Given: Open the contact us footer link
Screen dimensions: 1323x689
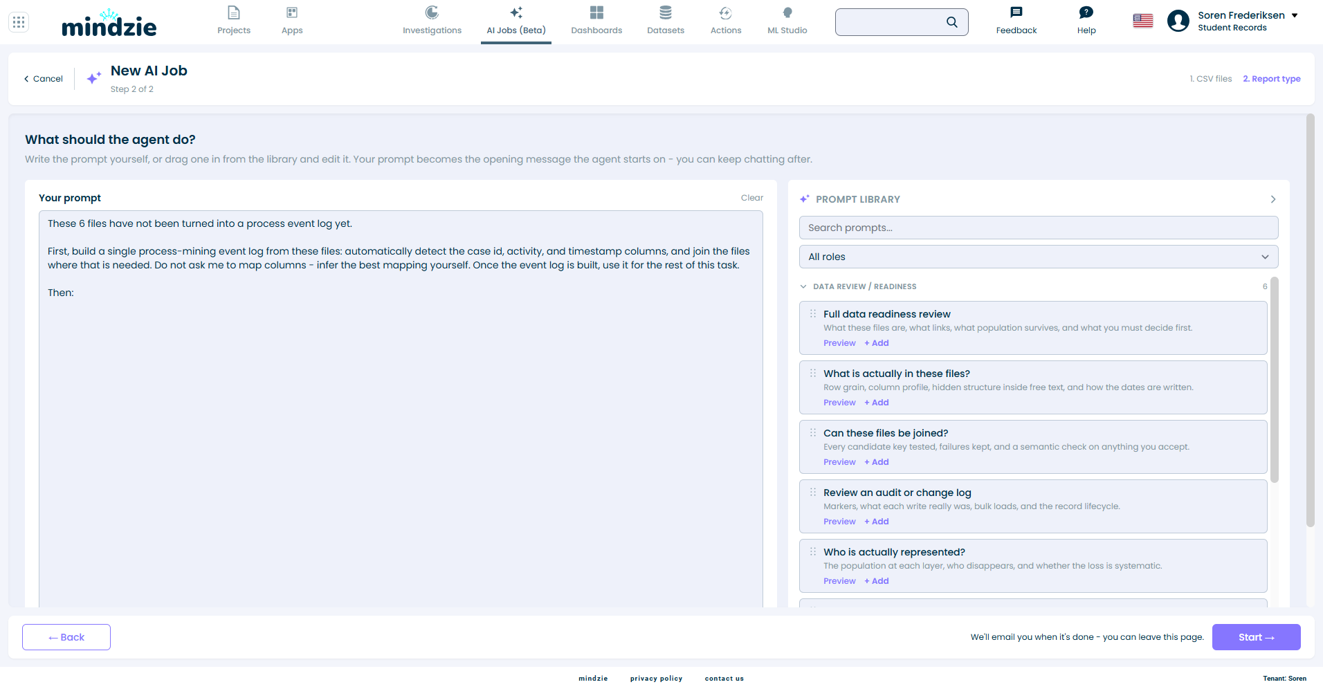Looking at the screenshot, I should coord(724,679).
